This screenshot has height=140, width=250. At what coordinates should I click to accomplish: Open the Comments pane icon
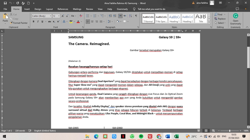[237, 9]
